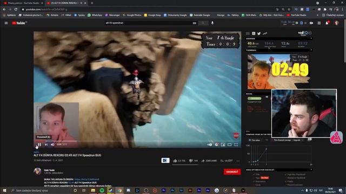Save video to playlist
346x194 pixels.
coord(227,161)
